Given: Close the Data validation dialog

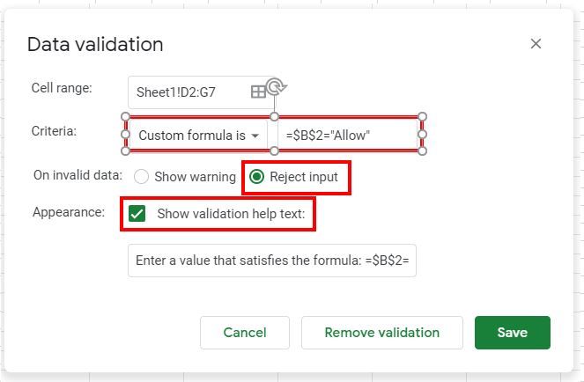Looking at the screenshot, I should 536,44.
